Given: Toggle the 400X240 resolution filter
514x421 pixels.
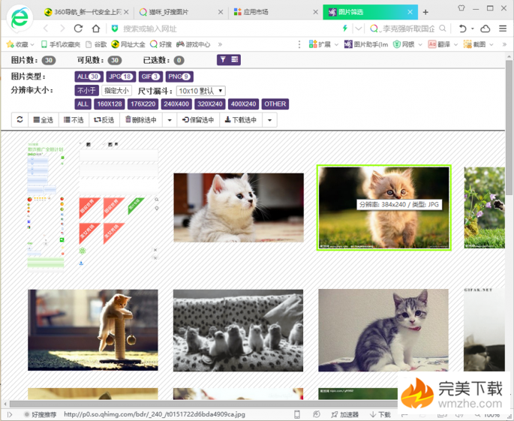Looking at the screenshot, I should click(244, 104).
